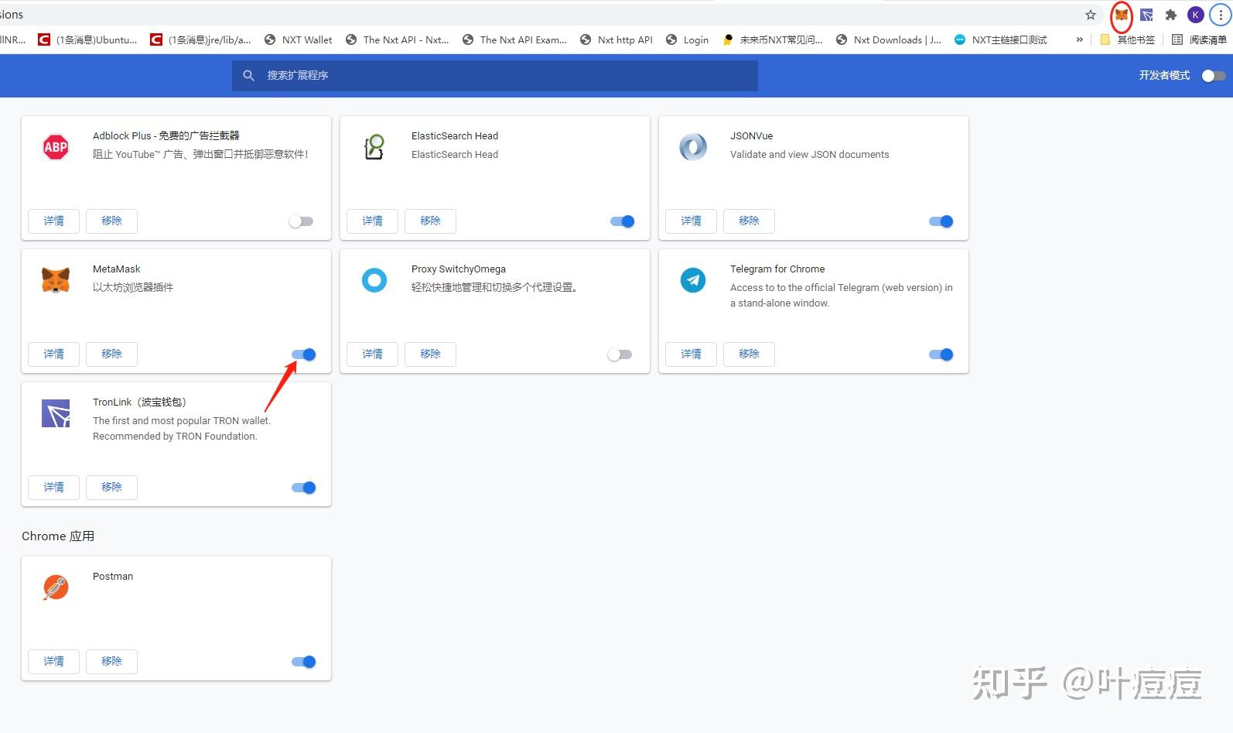
Task: Open the Nxt http API bookmark
Action: [616, 39]
